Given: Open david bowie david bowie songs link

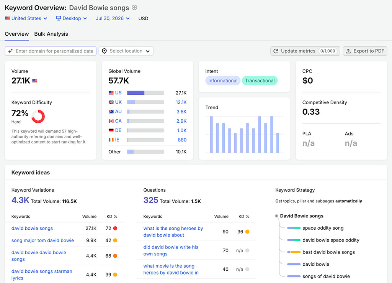Looking at the screenshot, I should [39, 256].
